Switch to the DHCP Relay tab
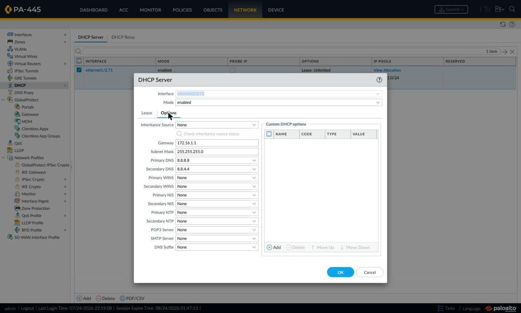 point(123,37)
